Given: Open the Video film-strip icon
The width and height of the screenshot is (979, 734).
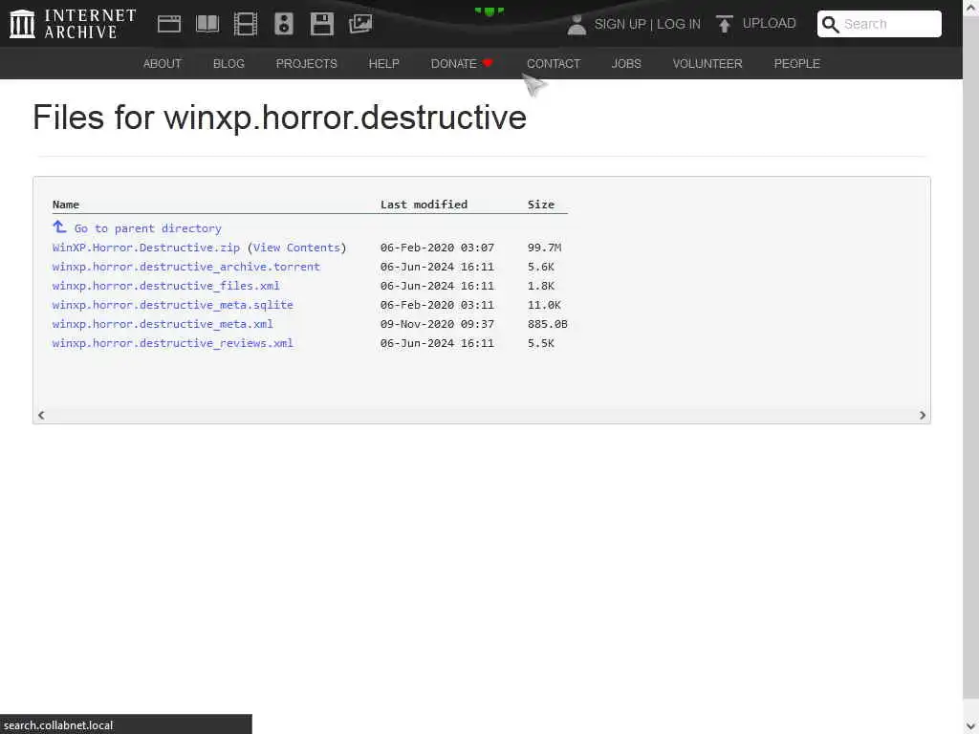Looking at the screenshot, I should pyautogui.click(x=246, y=24).
